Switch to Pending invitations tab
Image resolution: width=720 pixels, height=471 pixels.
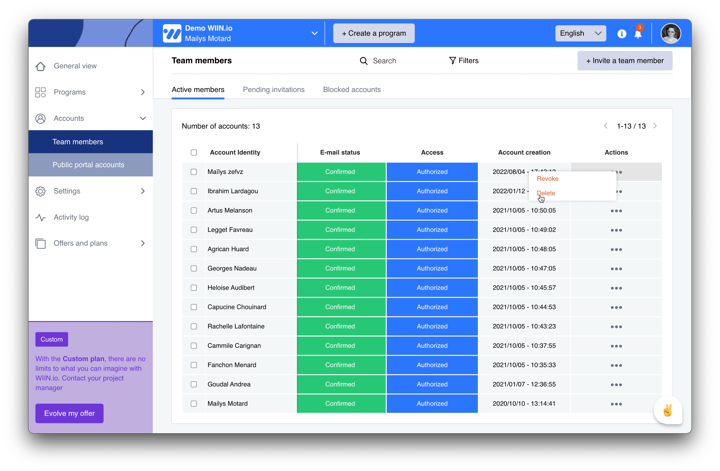[274, 89]
